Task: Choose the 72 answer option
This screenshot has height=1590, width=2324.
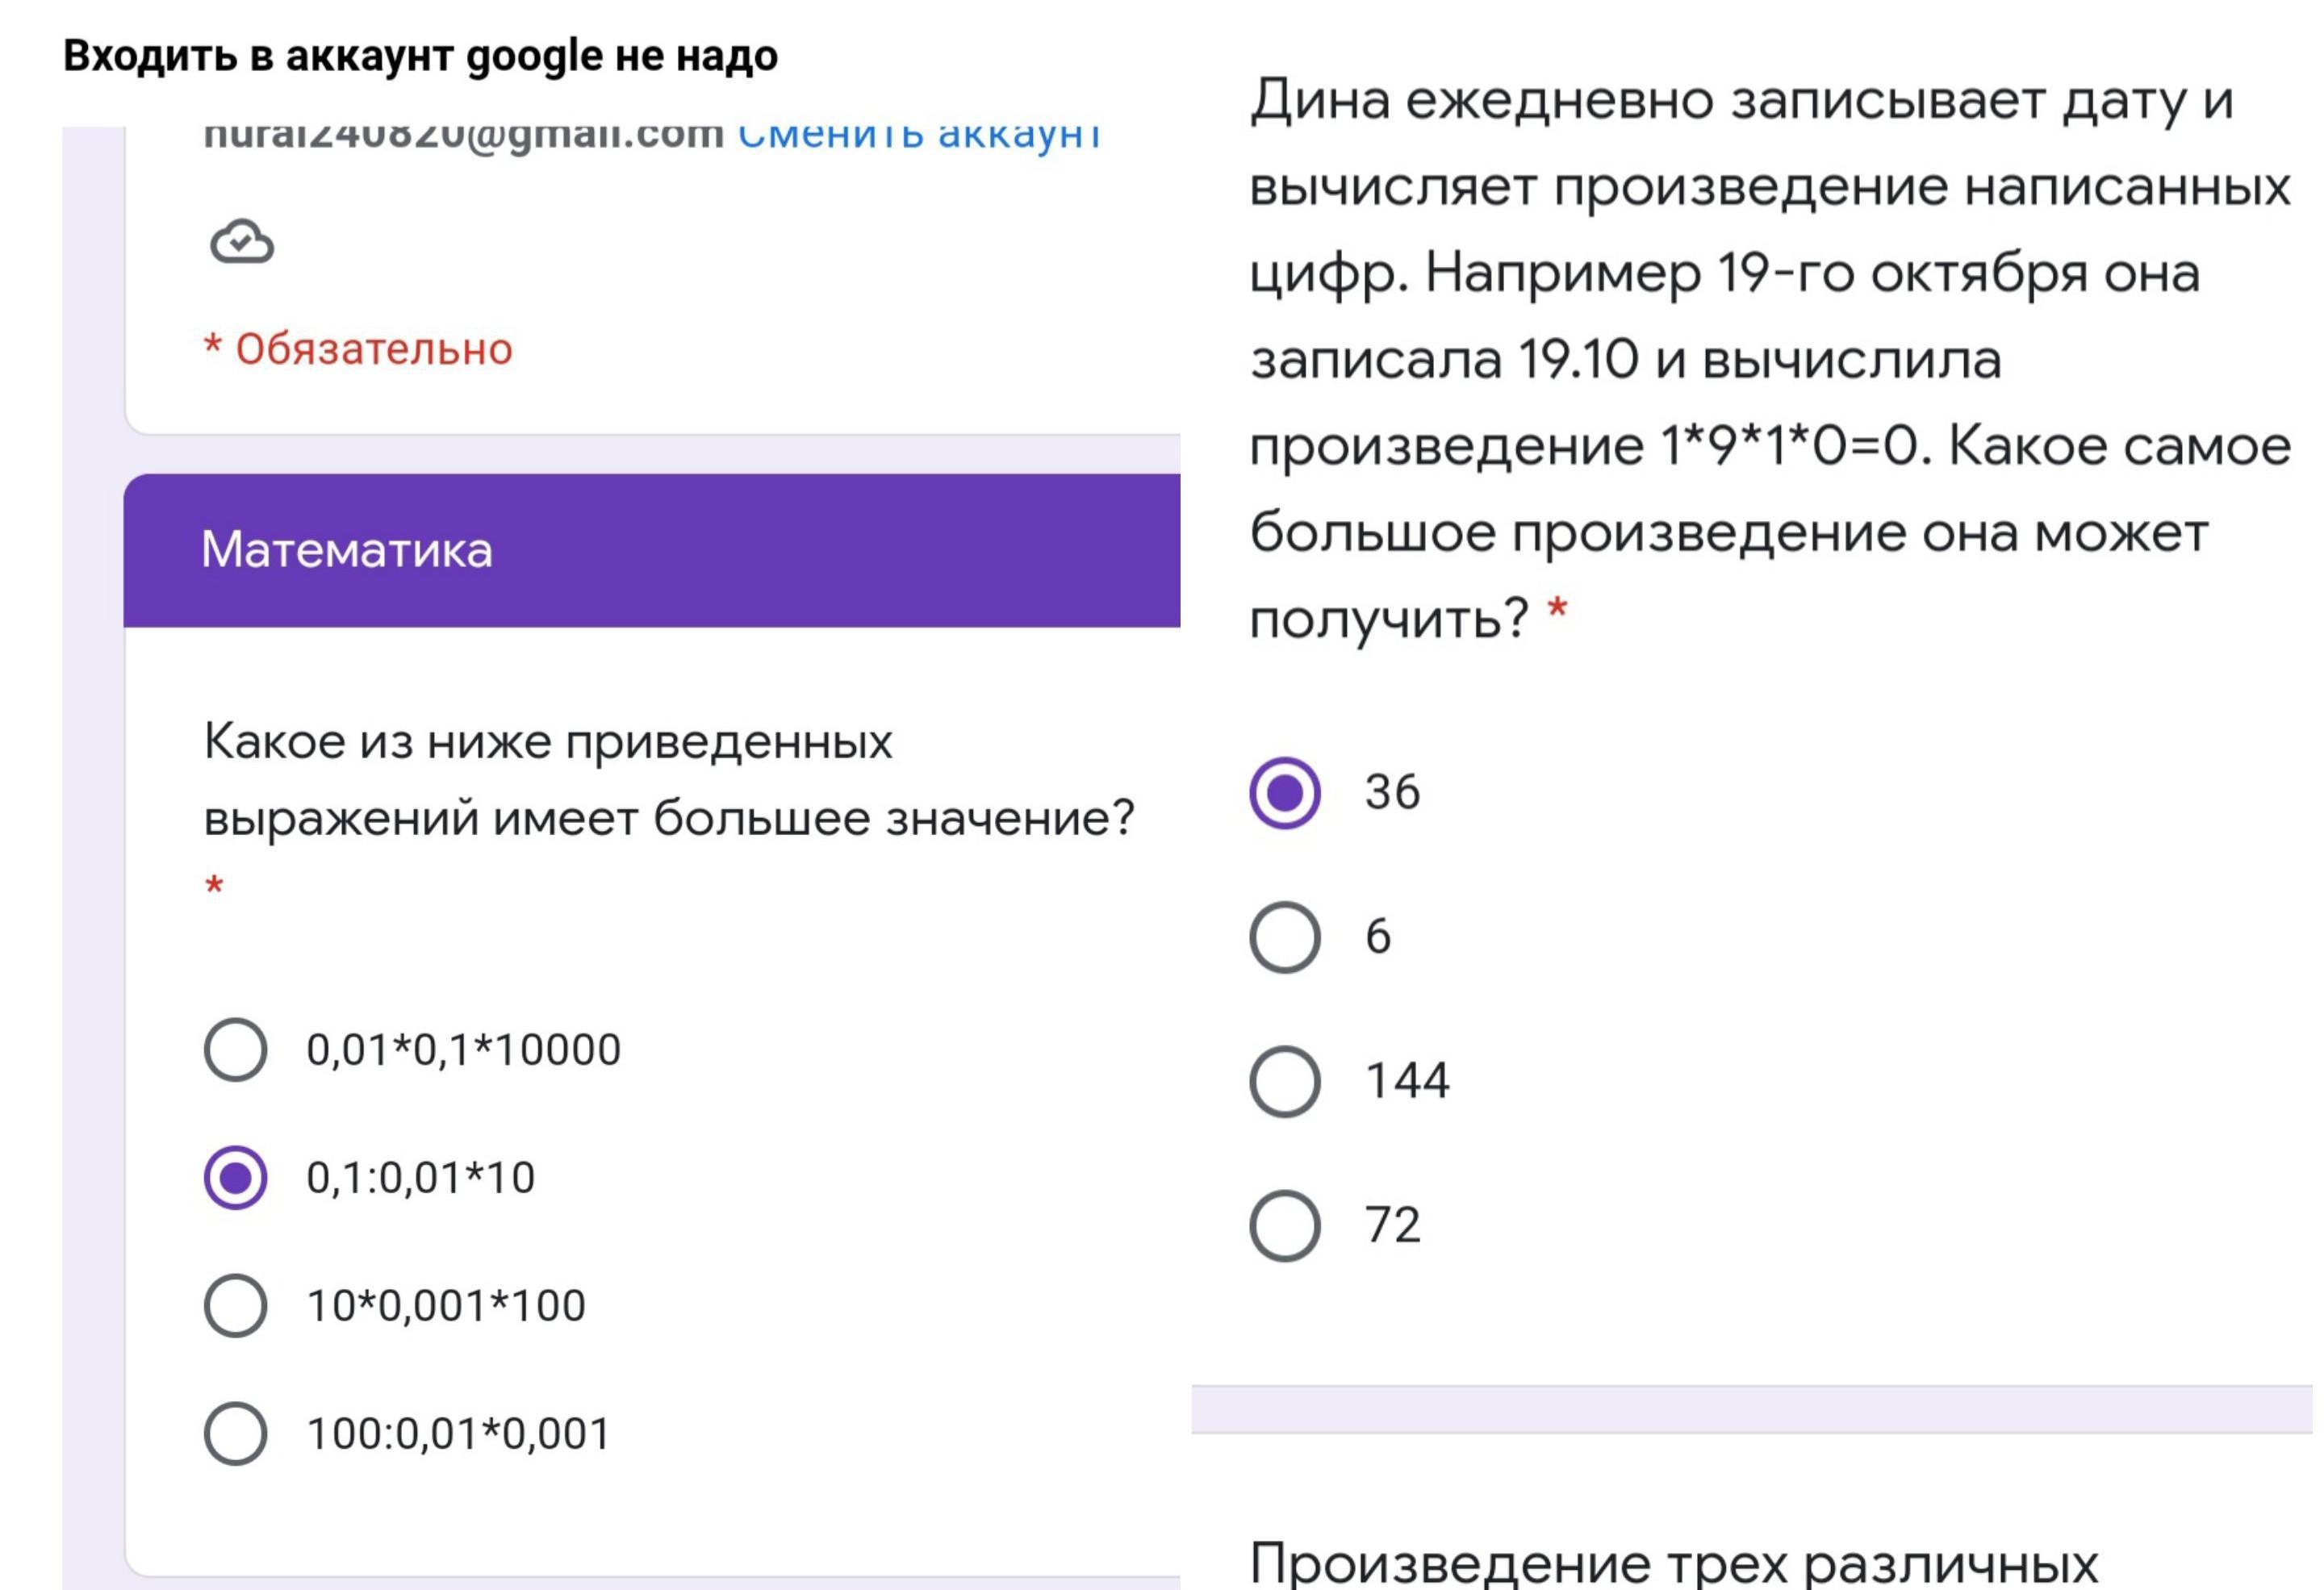Action: pyautogui.click(x=1284, y=1225)
